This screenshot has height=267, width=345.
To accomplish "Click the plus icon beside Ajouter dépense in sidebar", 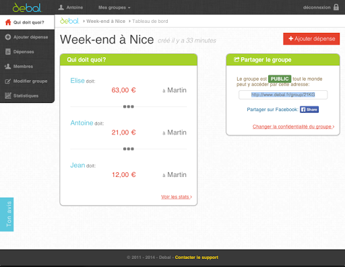I will (x=8, y=37).
